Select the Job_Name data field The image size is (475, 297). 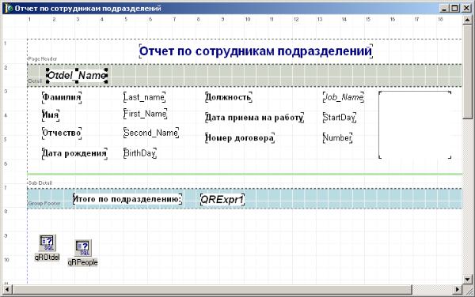tap(344, 97)
